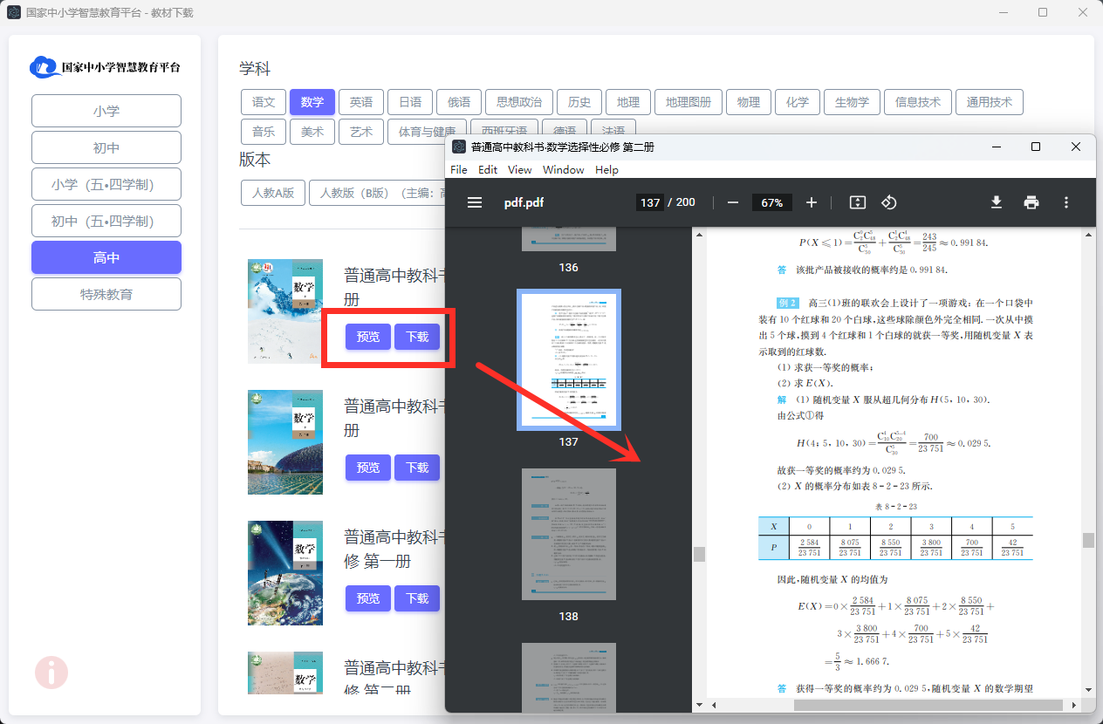
Task: Choose the 化学 subject tag
Action: tap(798, 102)
